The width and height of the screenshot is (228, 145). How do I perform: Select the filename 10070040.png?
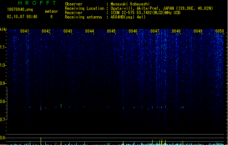tap(20, 9)
